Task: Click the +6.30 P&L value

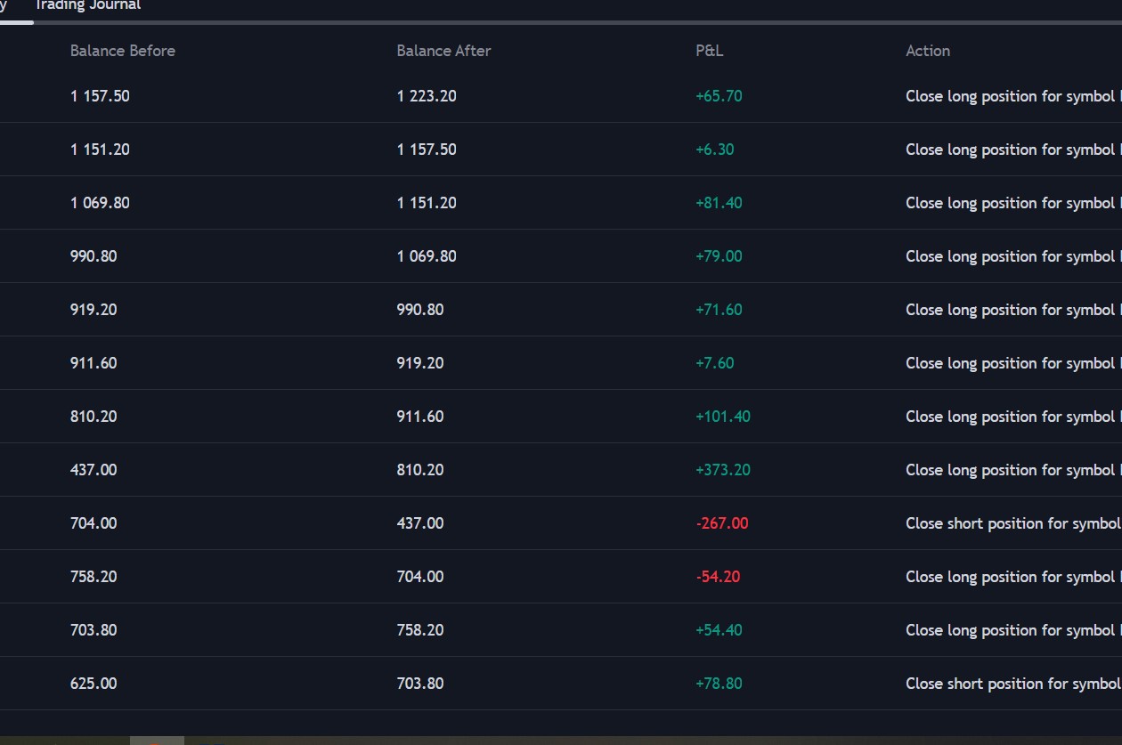Action: click(715, 150)
